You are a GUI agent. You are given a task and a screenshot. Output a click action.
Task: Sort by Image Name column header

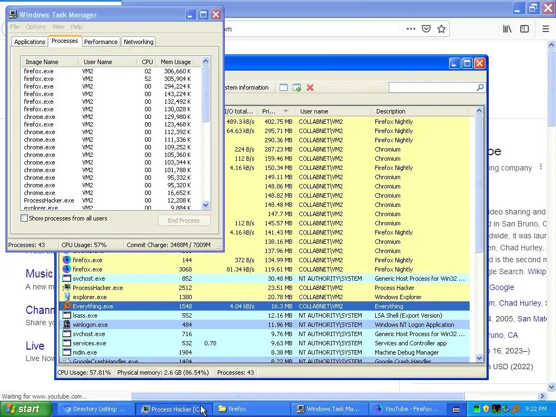coord(49,62)
